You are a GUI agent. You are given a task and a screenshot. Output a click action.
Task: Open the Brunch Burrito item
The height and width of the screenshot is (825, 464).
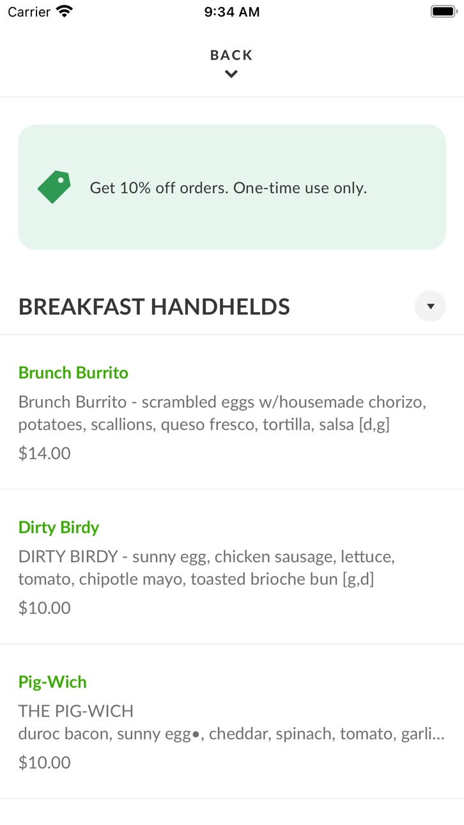tap(232, 412)
